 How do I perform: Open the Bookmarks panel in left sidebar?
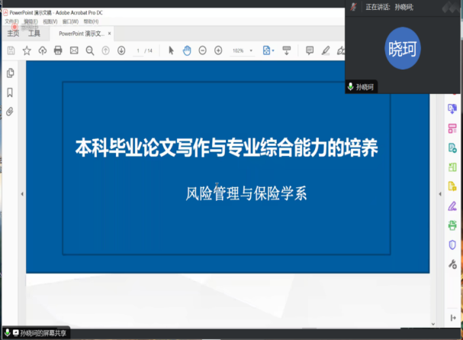[10, 92]
